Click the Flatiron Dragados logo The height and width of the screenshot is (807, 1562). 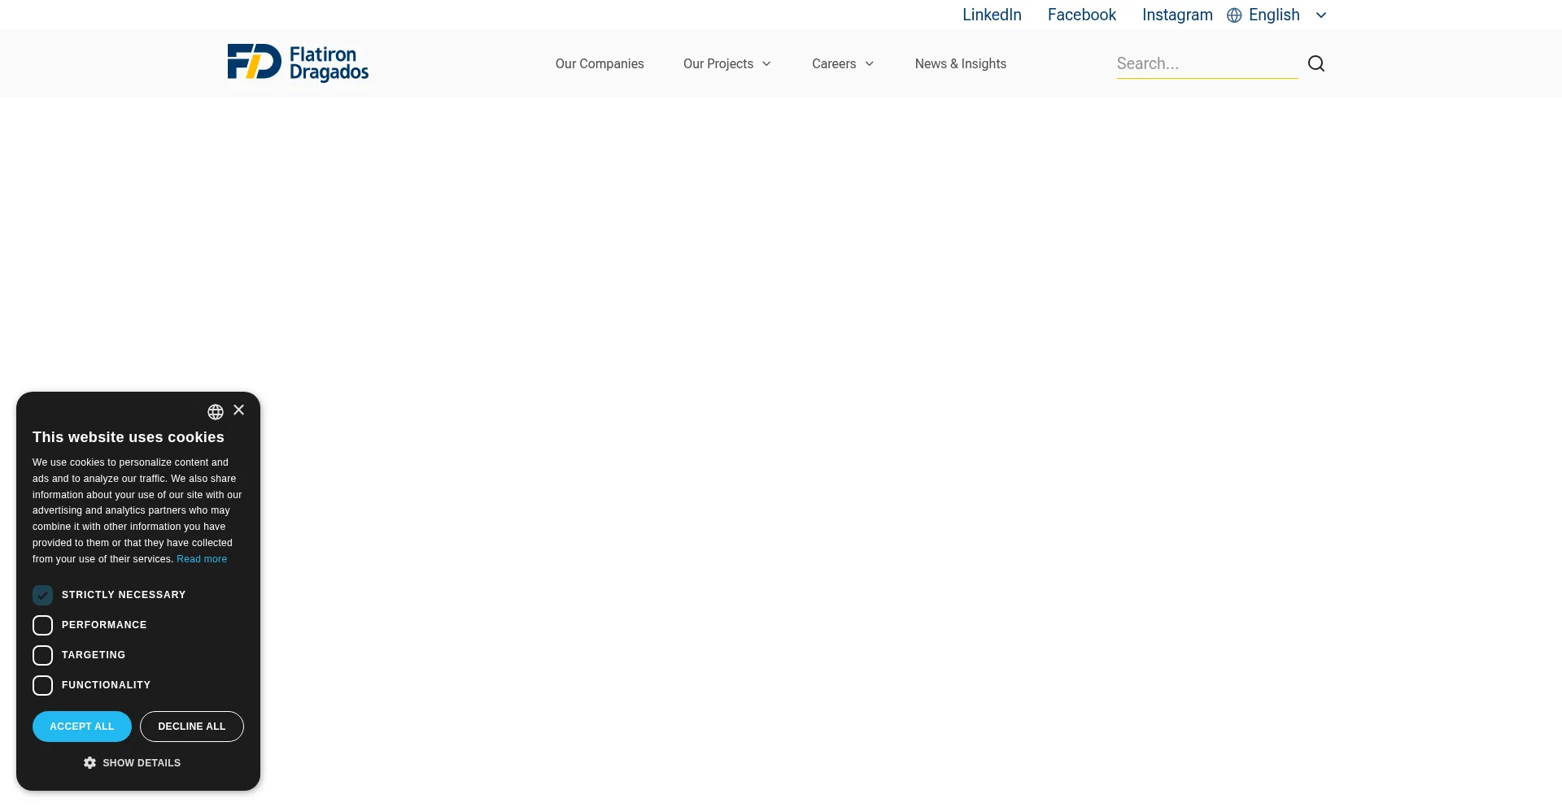(298, 63)
